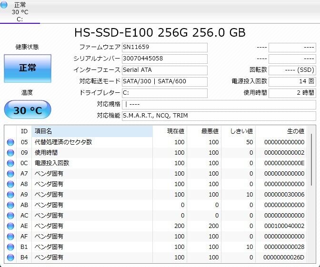Click the status orb for ID 09 row
The width and height of the screenshot is (320, 267).
tap(10, 153)
